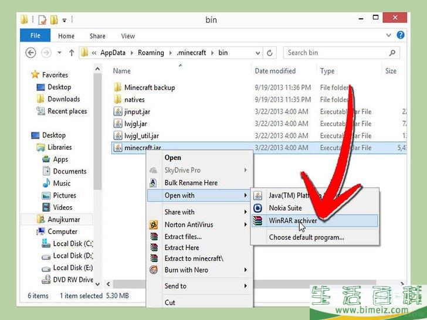Click the Pictures library icon
Viewport: 427px width, 320px height.
tap(46, 195)
